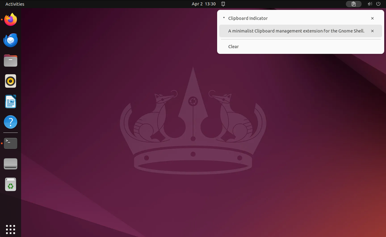Open the mounted drive icon in dock

coord(11,164)
